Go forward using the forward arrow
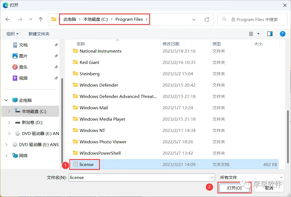The height and width of the screenshot is (197, 291). [x=20, y=19]
